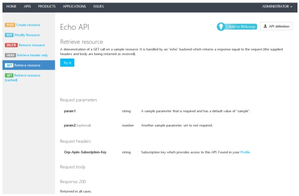Click the Ocp-Apim-Subscription-Key header name
Image resolution: width=299 pixels, height=196 pixels.
[x=85, y=152]
